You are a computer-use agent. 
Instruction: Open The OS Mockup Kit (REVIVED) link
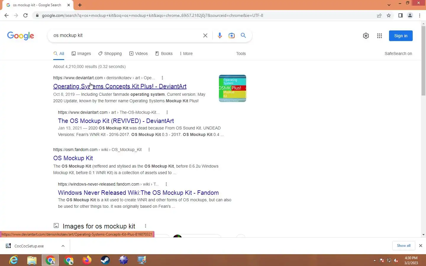116,121
